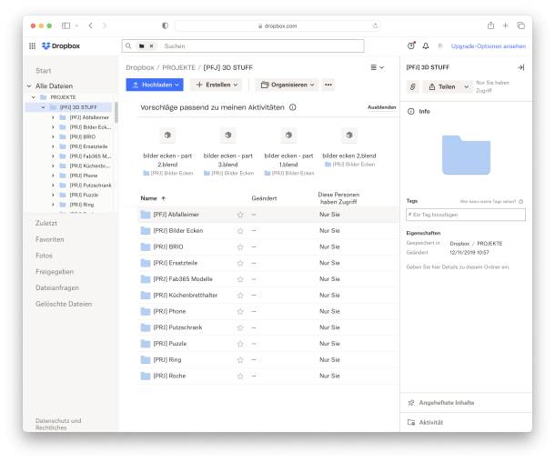Image resolution: width=555 pixels, height=462 pixels.
Task: Open the Hochladen upload menu
Action: [x=155, y=85]
